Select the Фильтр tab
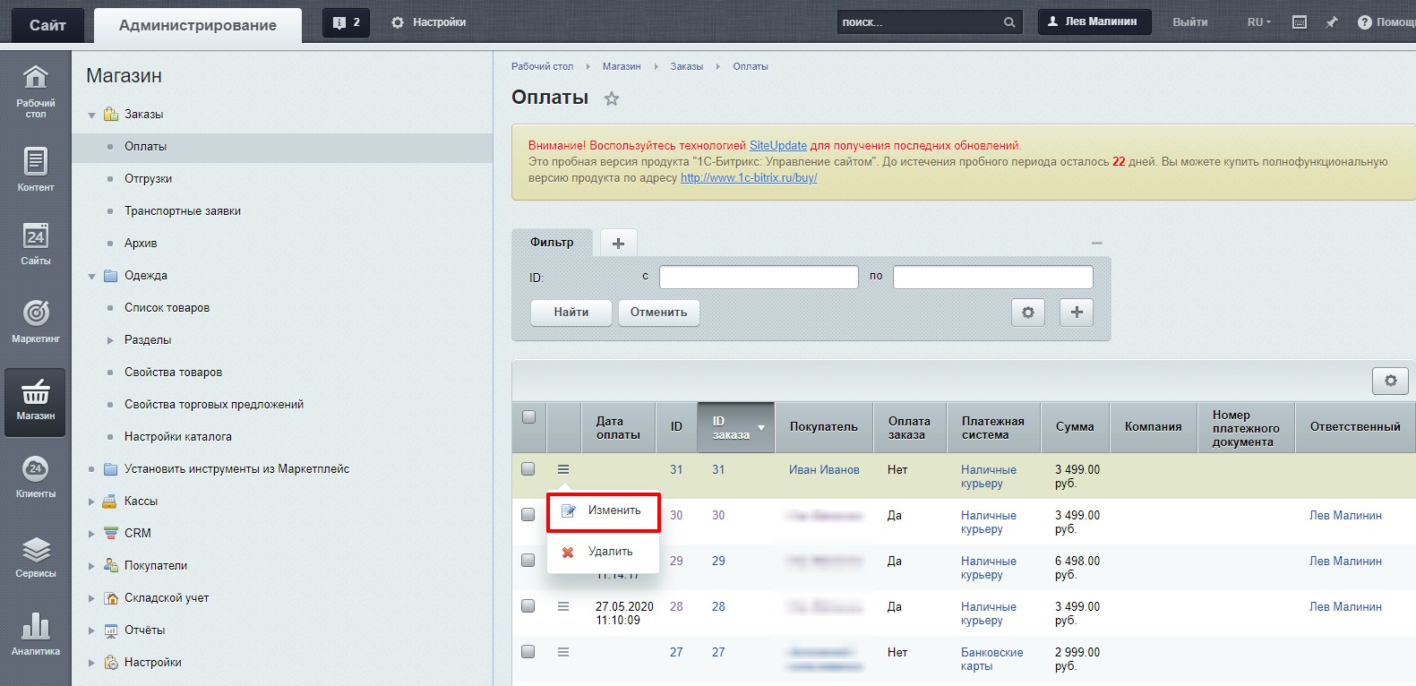Screen dimensions: 1416x686 [x=552, y=243]
